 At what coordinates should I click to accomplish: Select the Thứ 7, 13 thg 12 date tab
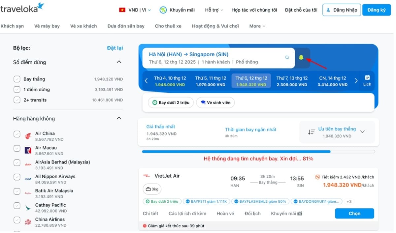292,81
